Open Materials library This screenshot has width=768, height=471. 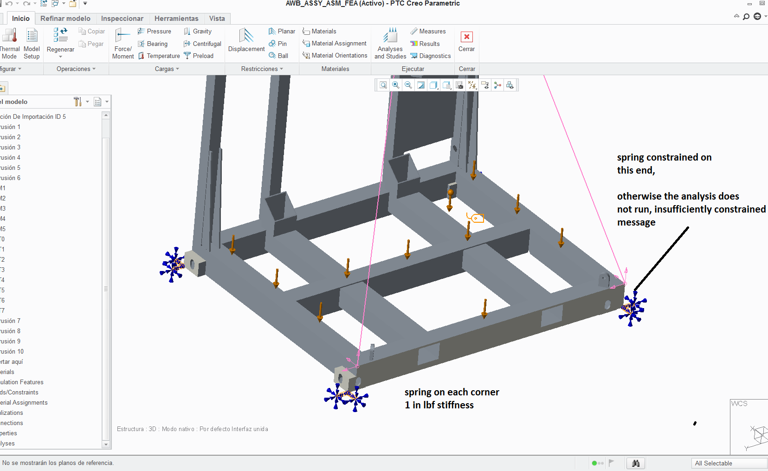(x=319, y=31)
